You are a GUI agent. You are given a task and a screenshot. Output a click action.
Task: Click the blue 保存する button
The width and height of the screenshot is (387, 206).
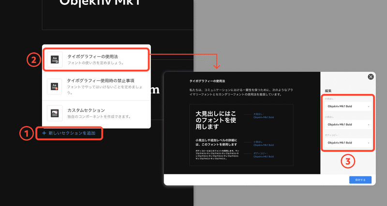(x=360, y=180)
